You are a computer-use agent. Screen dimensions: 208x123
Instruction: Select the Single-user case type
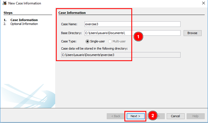(x=88, y=41)
